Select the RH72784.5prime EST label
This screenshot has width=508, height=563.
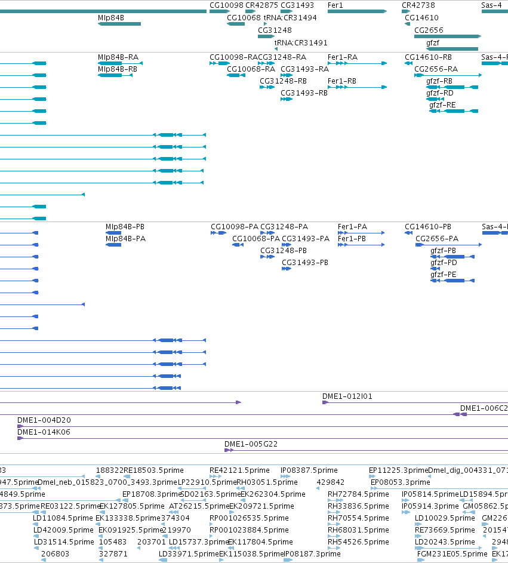coord(358,494)
